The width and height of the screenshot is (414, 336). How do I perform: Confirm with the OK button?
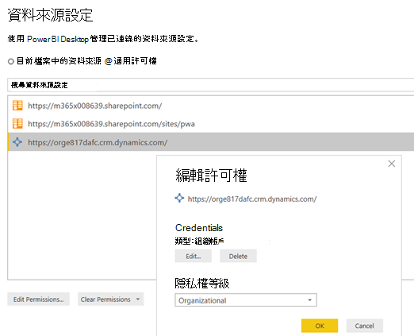point(320,326)
